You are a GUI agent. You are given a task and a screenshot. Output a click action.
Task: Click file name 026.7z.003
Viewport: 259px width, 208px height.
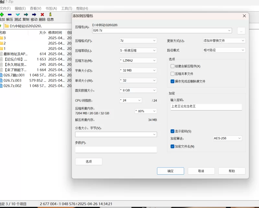click(12, 81)
